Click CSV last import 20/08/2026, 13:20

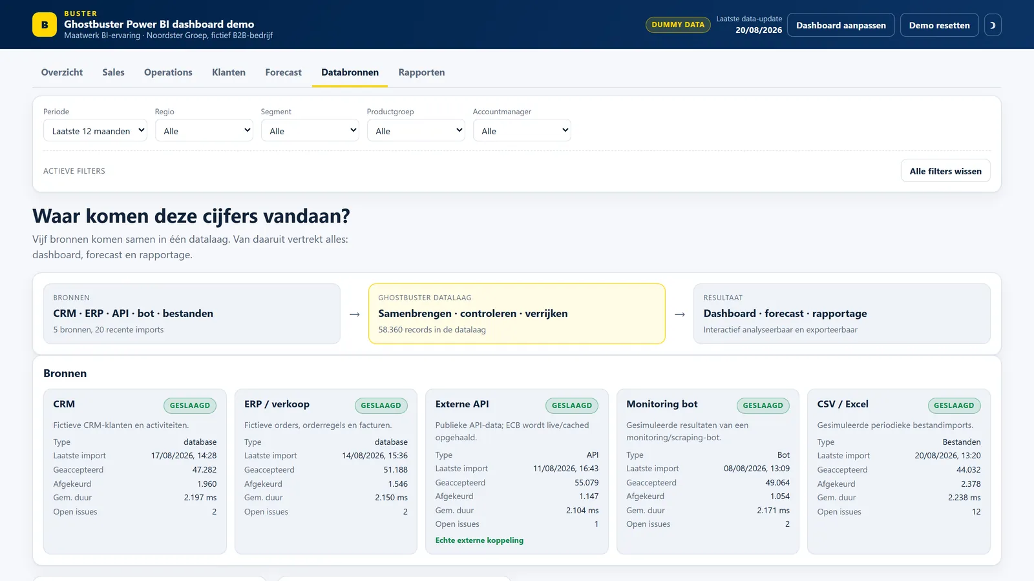click(947, 456)
